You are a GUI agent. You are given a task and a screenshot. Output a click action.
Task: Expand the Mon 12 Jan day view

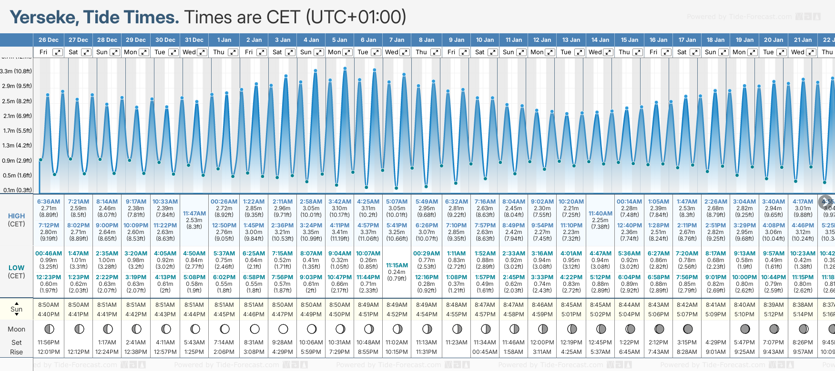550,52
